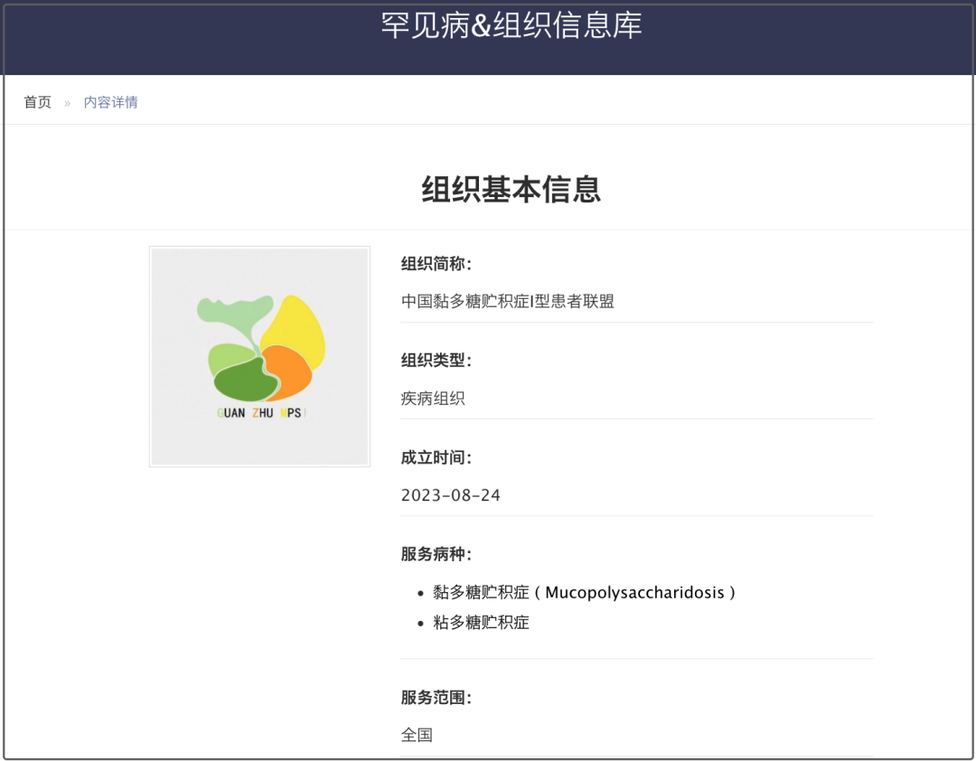This screenshot has height=761, width=976.
Task: Click the breadcrumb separator arrow »
Action: click(67, 103)
